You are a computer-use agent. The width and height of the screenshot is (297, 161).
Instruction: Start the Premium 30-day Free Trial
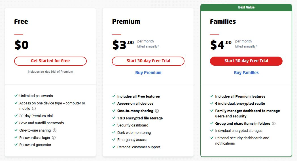pos(148,61)
